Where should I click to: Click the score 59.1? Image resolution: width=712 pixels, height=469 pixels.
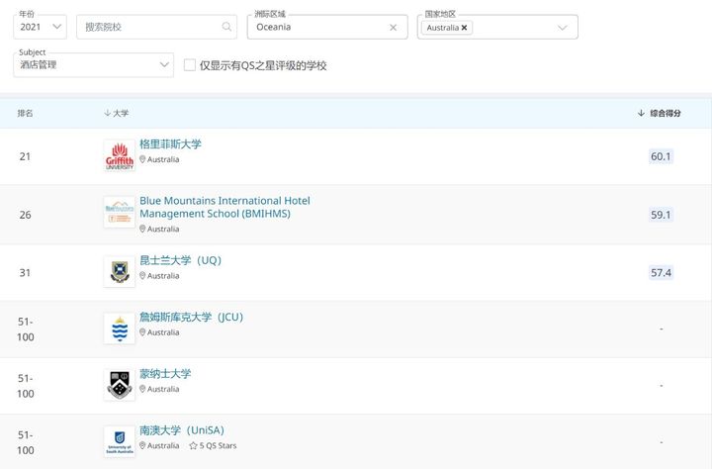tap(661, 215)
